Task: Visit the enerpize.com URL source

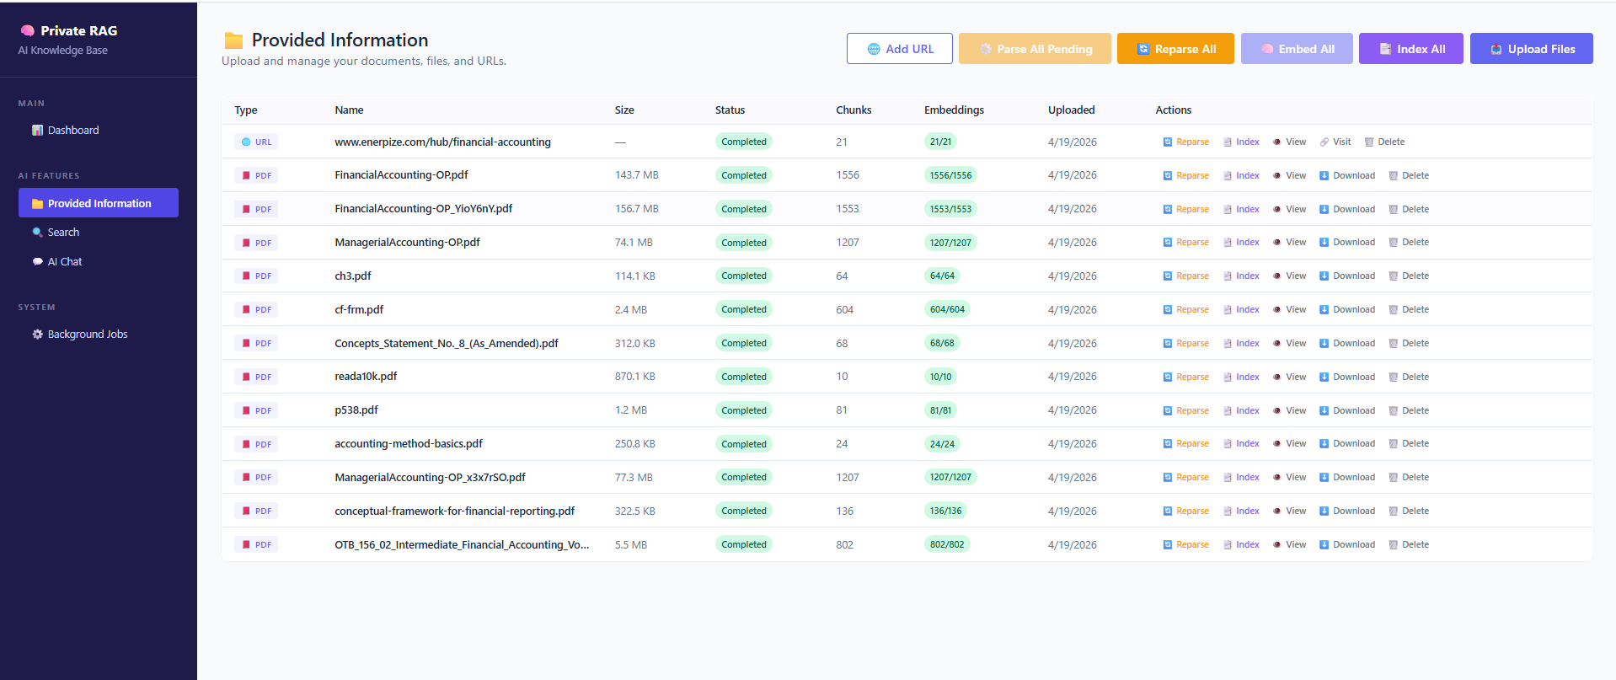Action: tap(1335, 142)
